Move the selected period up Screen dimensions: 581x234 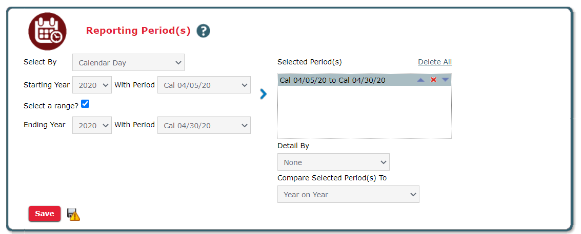420,80
